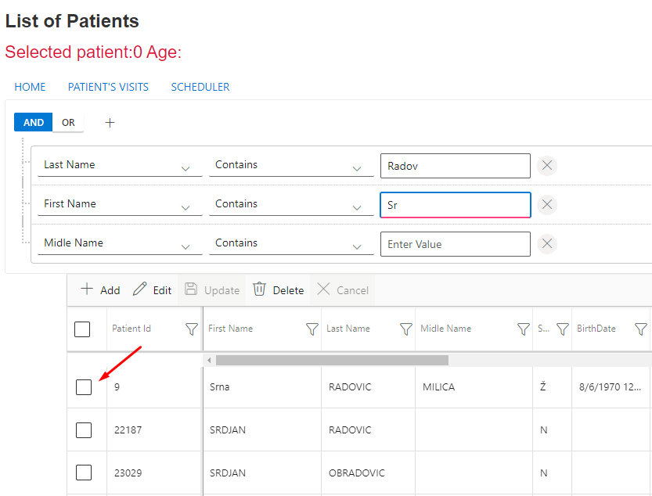Click the Delete trash icon in the grid toolbar
Screen dimensions: 652x496
260,289
